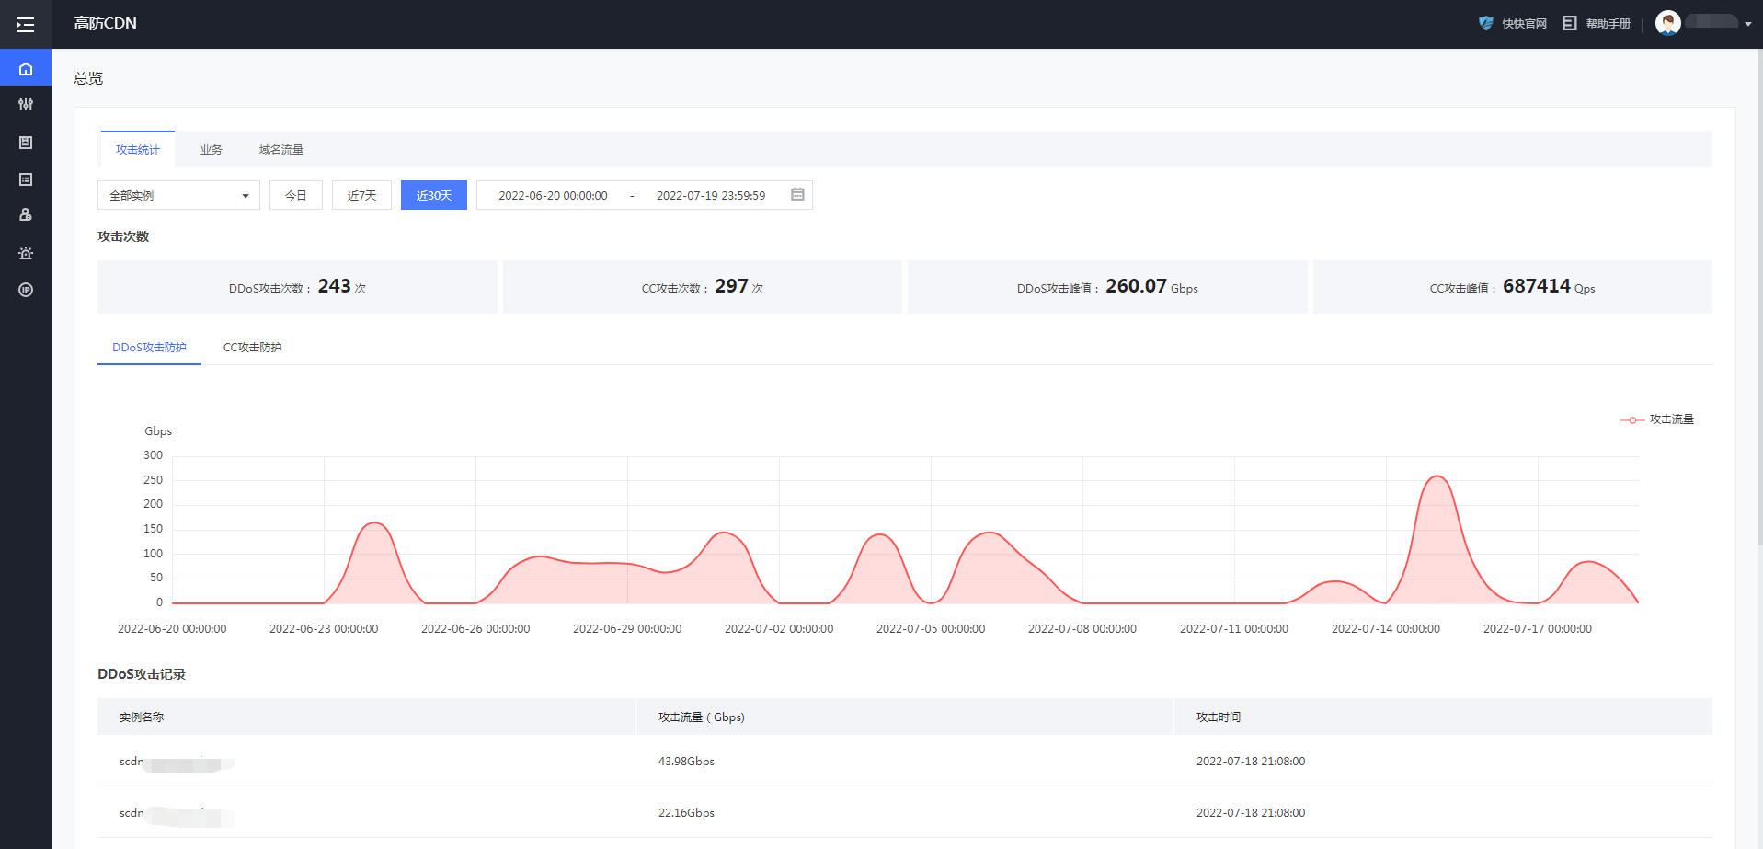Click the user avatar in top bar
Image resolution: width=1763 pixels, height=849 pixels.
(1667, 23)
